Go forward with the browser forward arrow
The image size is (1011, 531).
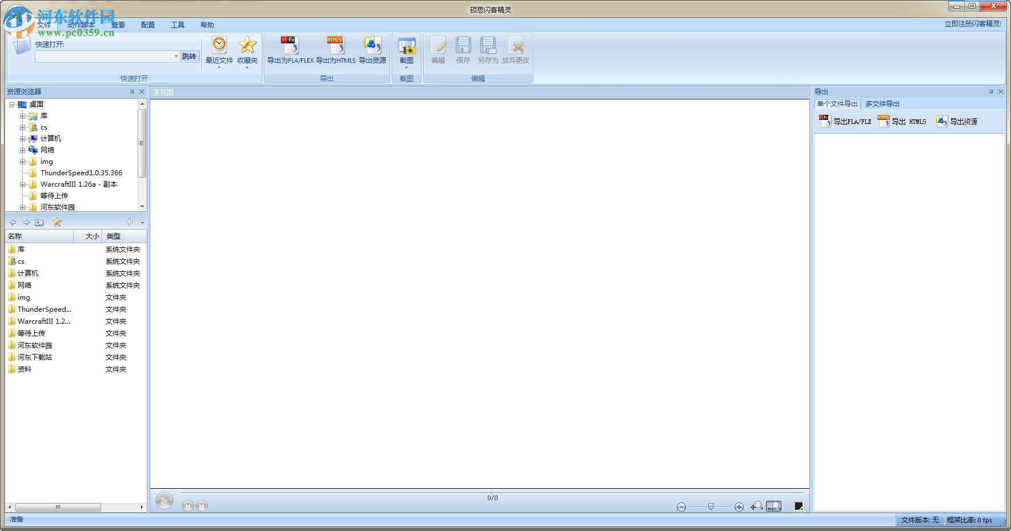[x=26, y=222]
